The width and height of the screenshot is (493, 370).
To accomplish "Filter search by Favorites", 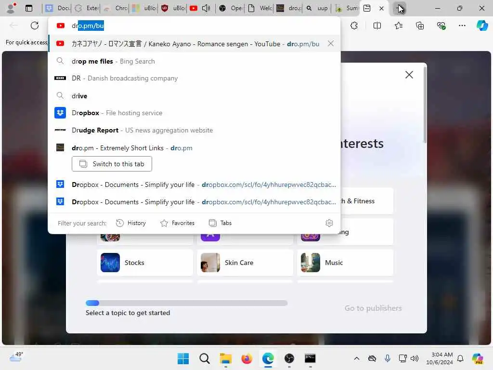I will [x=177, y=223].
